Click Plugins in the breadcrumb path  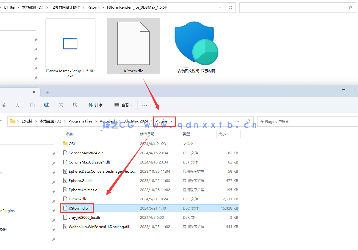coord(161,121)
